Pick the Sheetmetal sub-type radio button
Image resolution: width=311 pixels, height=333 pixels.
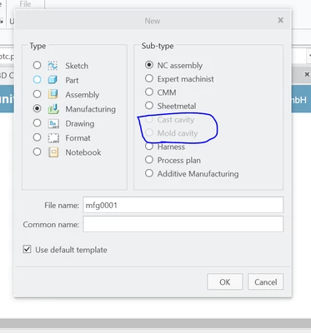click(149, 106)
